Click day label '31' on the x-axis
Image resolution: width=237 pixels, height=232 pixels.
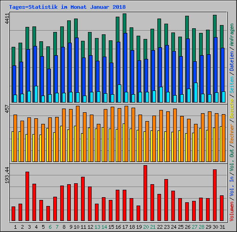(x=222, y=227)
